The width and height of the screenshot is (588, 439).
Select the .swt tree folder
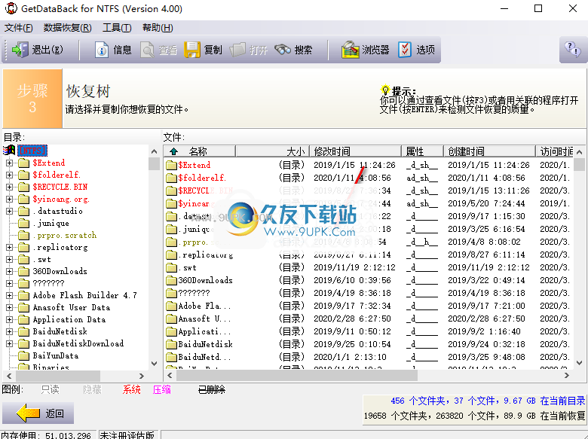[44, 259]
